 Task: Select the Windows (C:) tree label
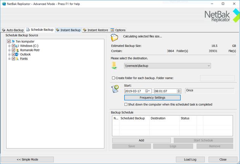29,46
